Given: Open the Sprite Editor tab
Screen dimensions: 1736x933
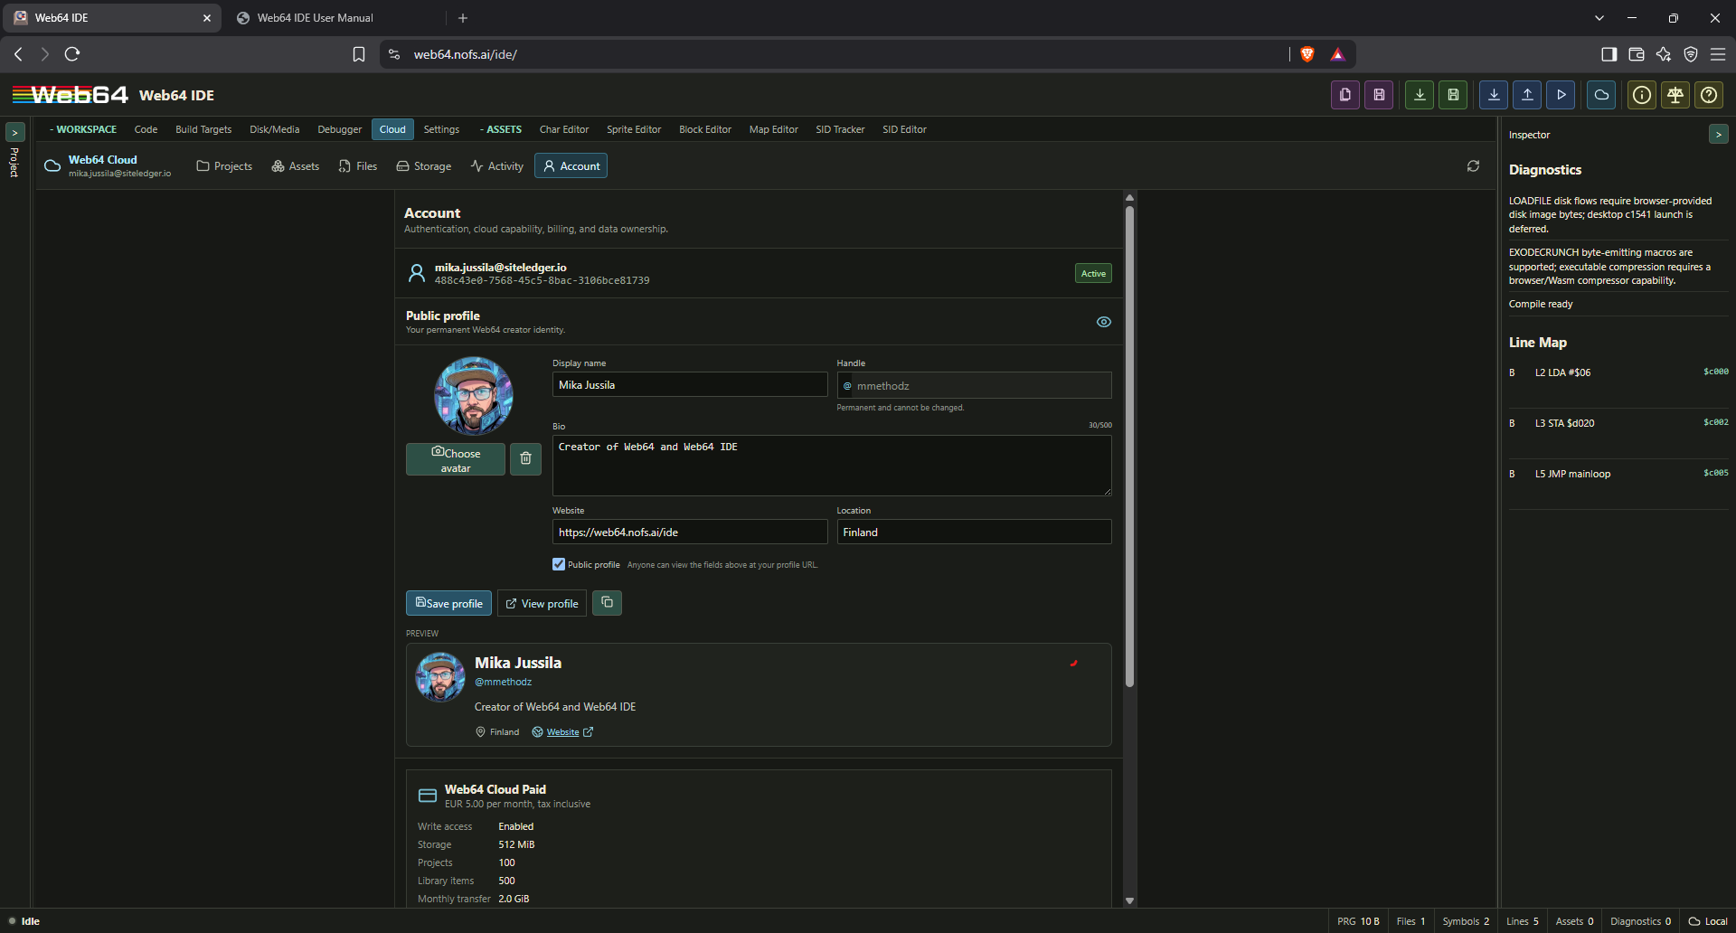Looking at the screenshot, I should click(634, 129).
